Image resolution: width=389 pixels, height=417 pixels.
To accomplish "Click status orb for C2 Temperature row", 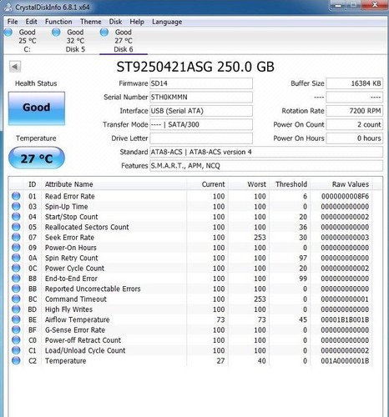I will pos(16,360).
